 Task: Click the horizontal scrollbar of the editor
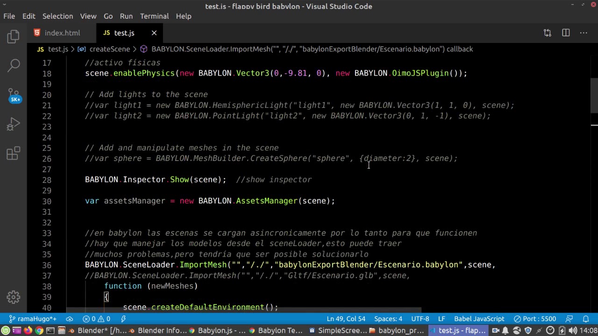tap(244, 310)
